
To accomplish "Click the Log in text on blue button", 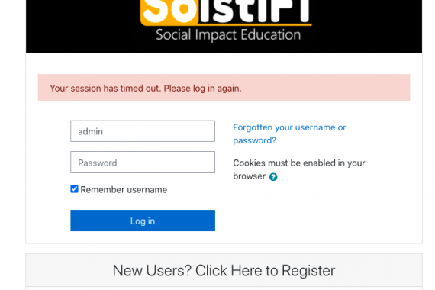I will 143,221.
